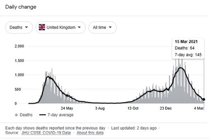Click the 24 May axis label
This screenshot has width=209, height=139.
(x=67, y=108)
